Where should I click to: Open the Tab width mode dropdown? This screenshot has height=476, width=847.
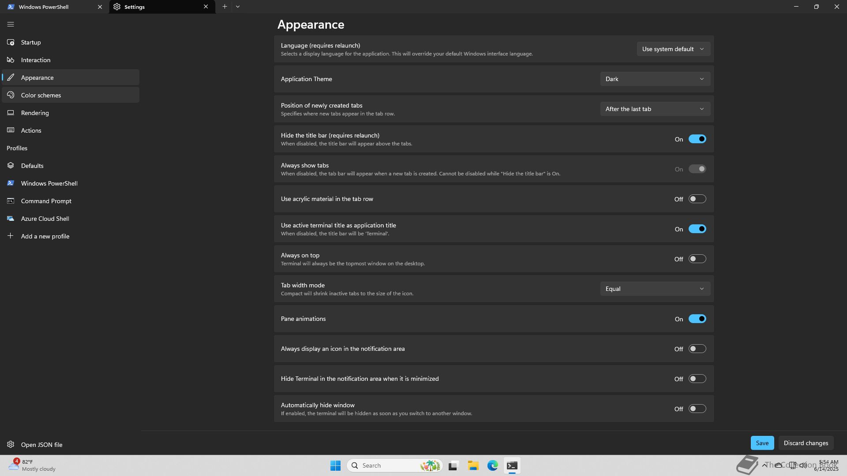[655, 289]
